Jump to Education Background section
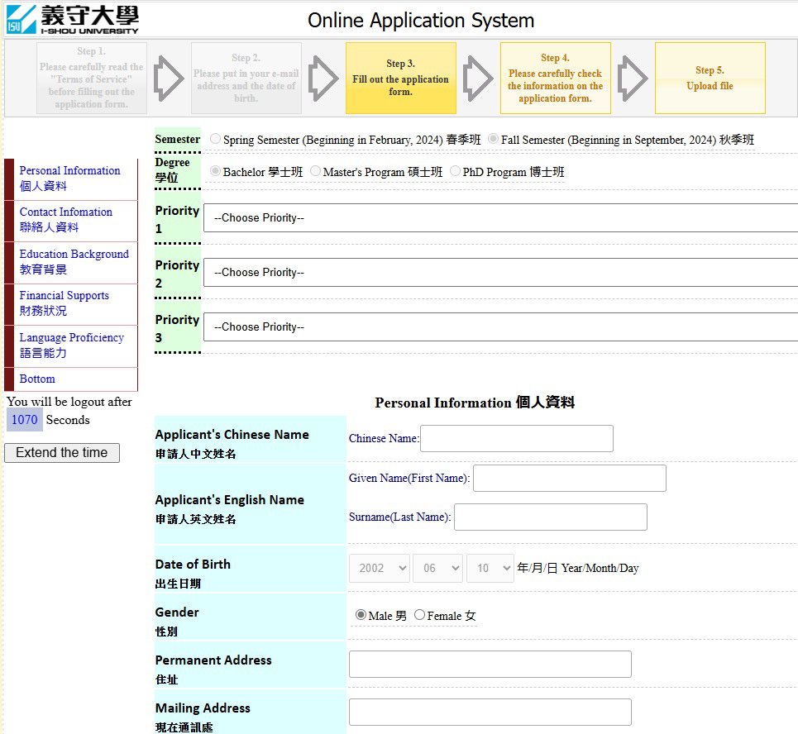The width and height of the screenshot is (798, 734). (74, 261)
